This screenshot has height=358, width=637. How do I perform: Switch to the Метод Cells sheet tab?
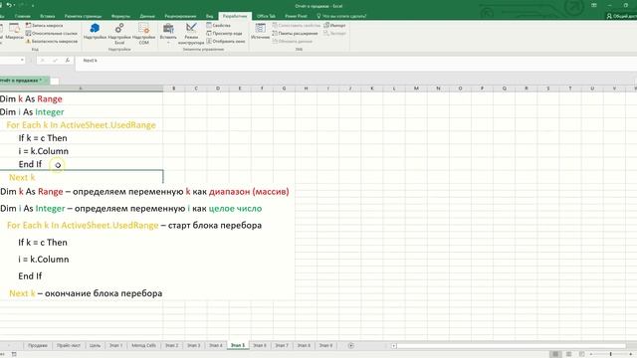(143, 345)
